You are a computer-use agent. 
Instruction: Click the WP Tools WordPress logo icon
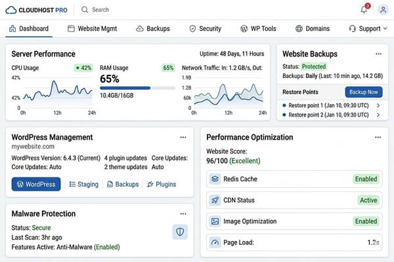[244, 29]
